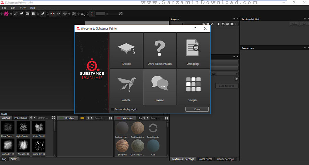309x165 pixels.
Task: Click search field in Alphas shelf
Action: coord(44,118)
